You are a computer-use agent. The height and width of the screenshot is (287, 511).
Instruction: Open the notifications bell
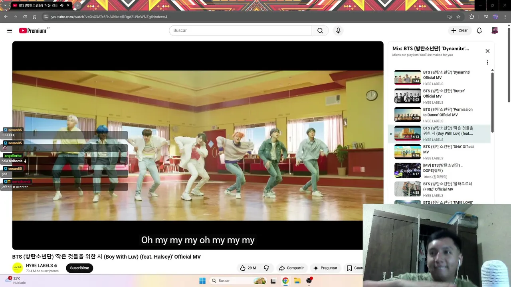(479, 31)
